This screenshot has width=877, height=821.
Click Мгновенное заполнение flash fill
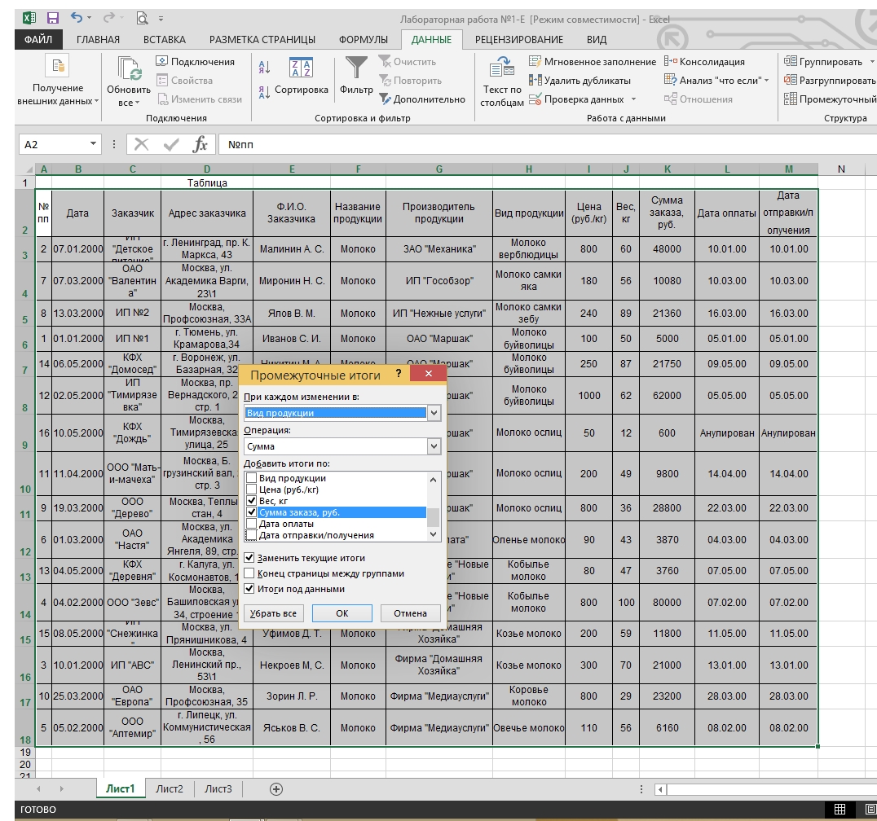point(593,61)
